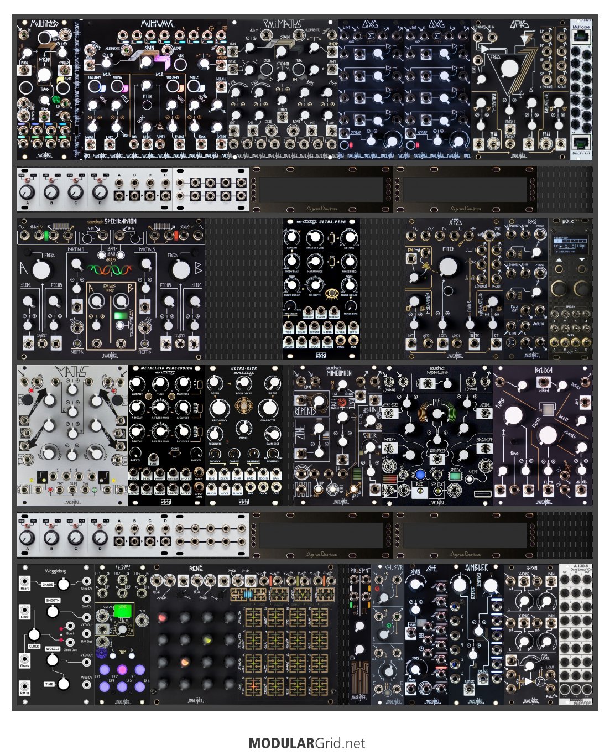615x755 pixels.
Task: Click the Wogglebug CHAOS knob
Action: point(64,585)
